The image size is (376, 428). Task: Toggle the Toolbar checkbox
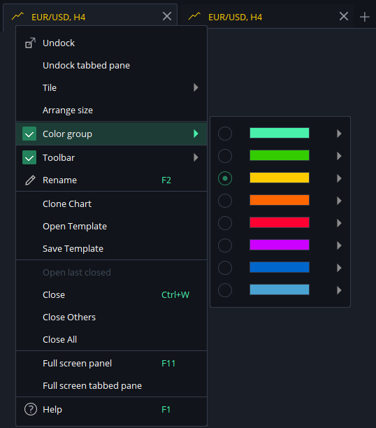29,157
